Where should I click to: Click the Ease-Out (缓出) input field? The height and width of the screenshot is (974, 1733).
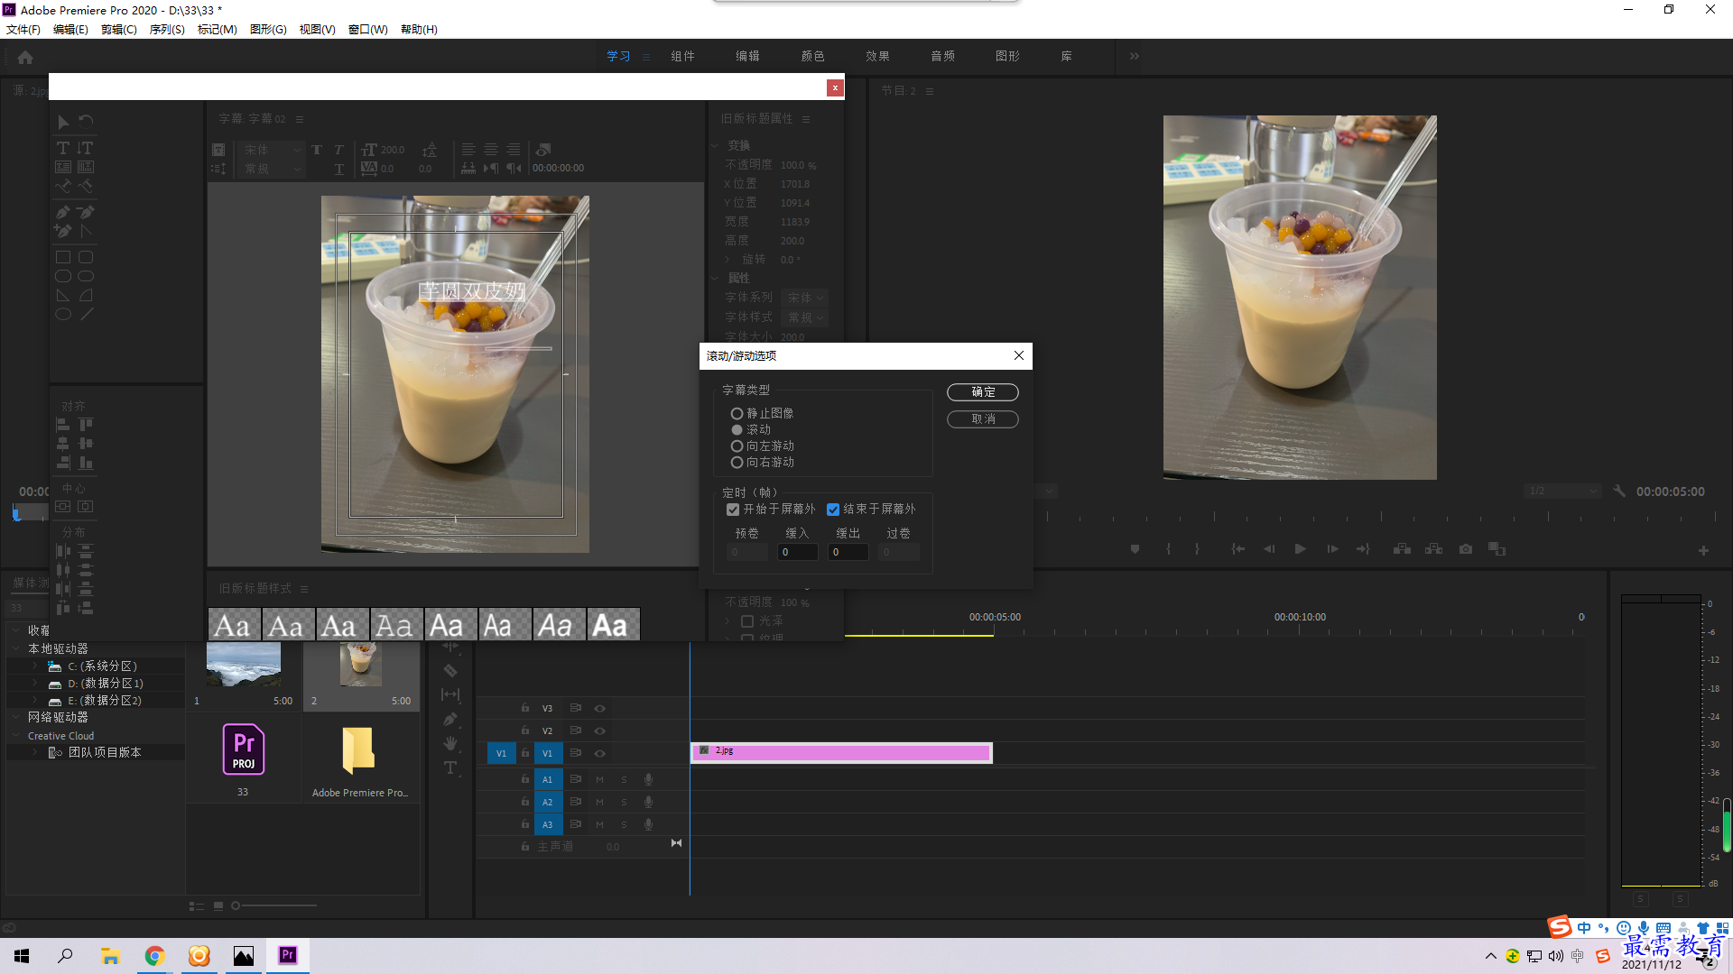tap(848, 552)
